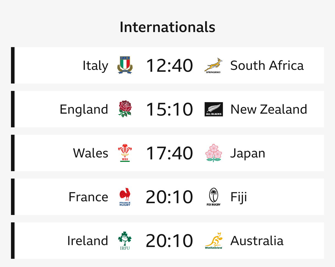335x267 pixels.
Task: Click the Ireland IRFU shamrock crest
Action: click(x=125, y=240)
